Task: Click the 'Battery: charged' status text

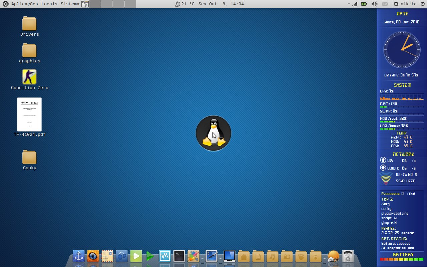Action: pos(396,243)
